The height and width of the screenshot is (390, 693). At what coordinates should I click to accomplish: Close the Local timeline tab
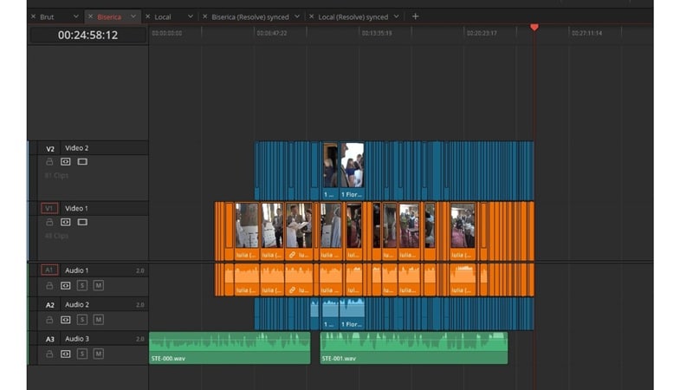point(147,16)
